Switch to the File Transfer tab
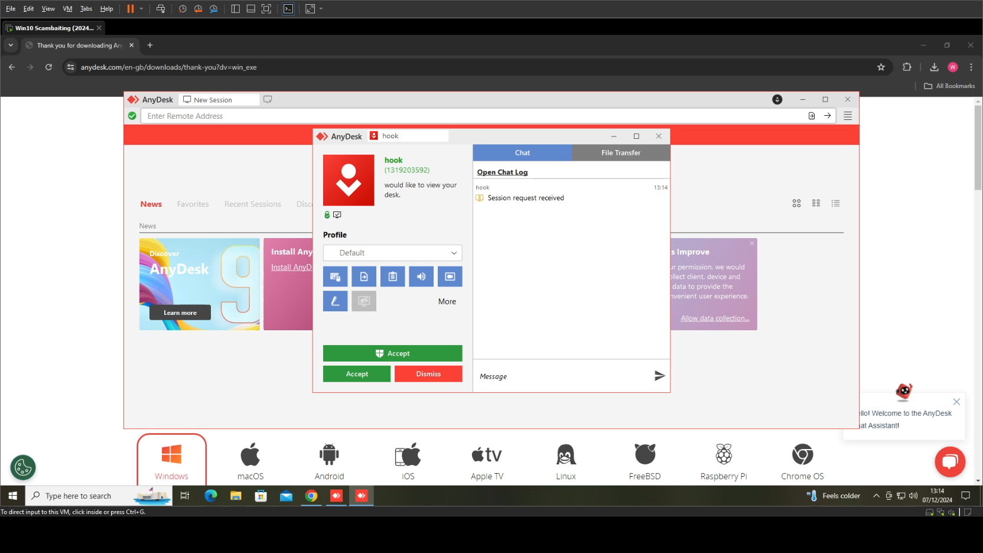Screen dimensions: 983x553 (x=621, y=153)
